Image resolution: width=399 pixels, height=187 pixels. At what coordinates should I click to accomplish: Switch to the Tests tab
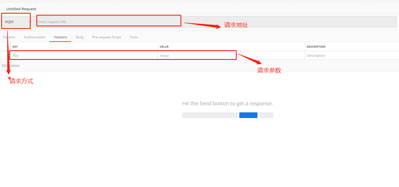[133, 37]
